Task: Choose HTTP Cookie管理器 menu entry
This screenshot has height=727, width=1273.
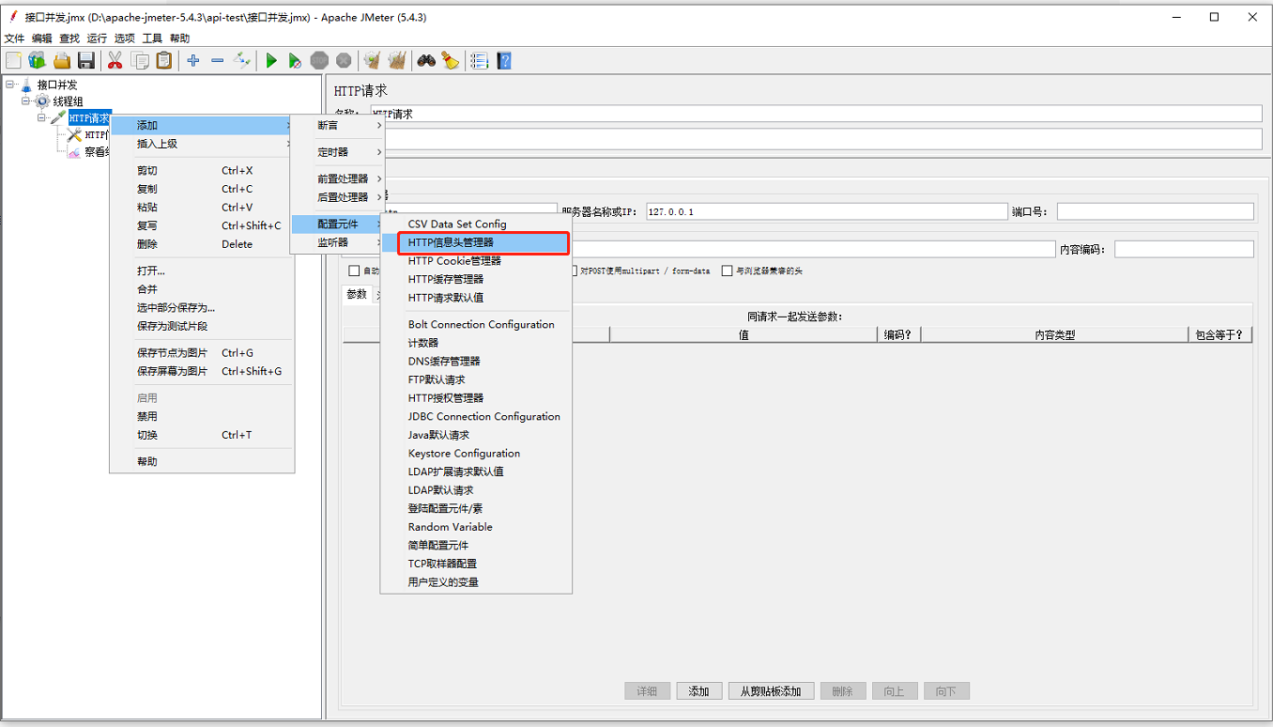Action: [476, 261]
